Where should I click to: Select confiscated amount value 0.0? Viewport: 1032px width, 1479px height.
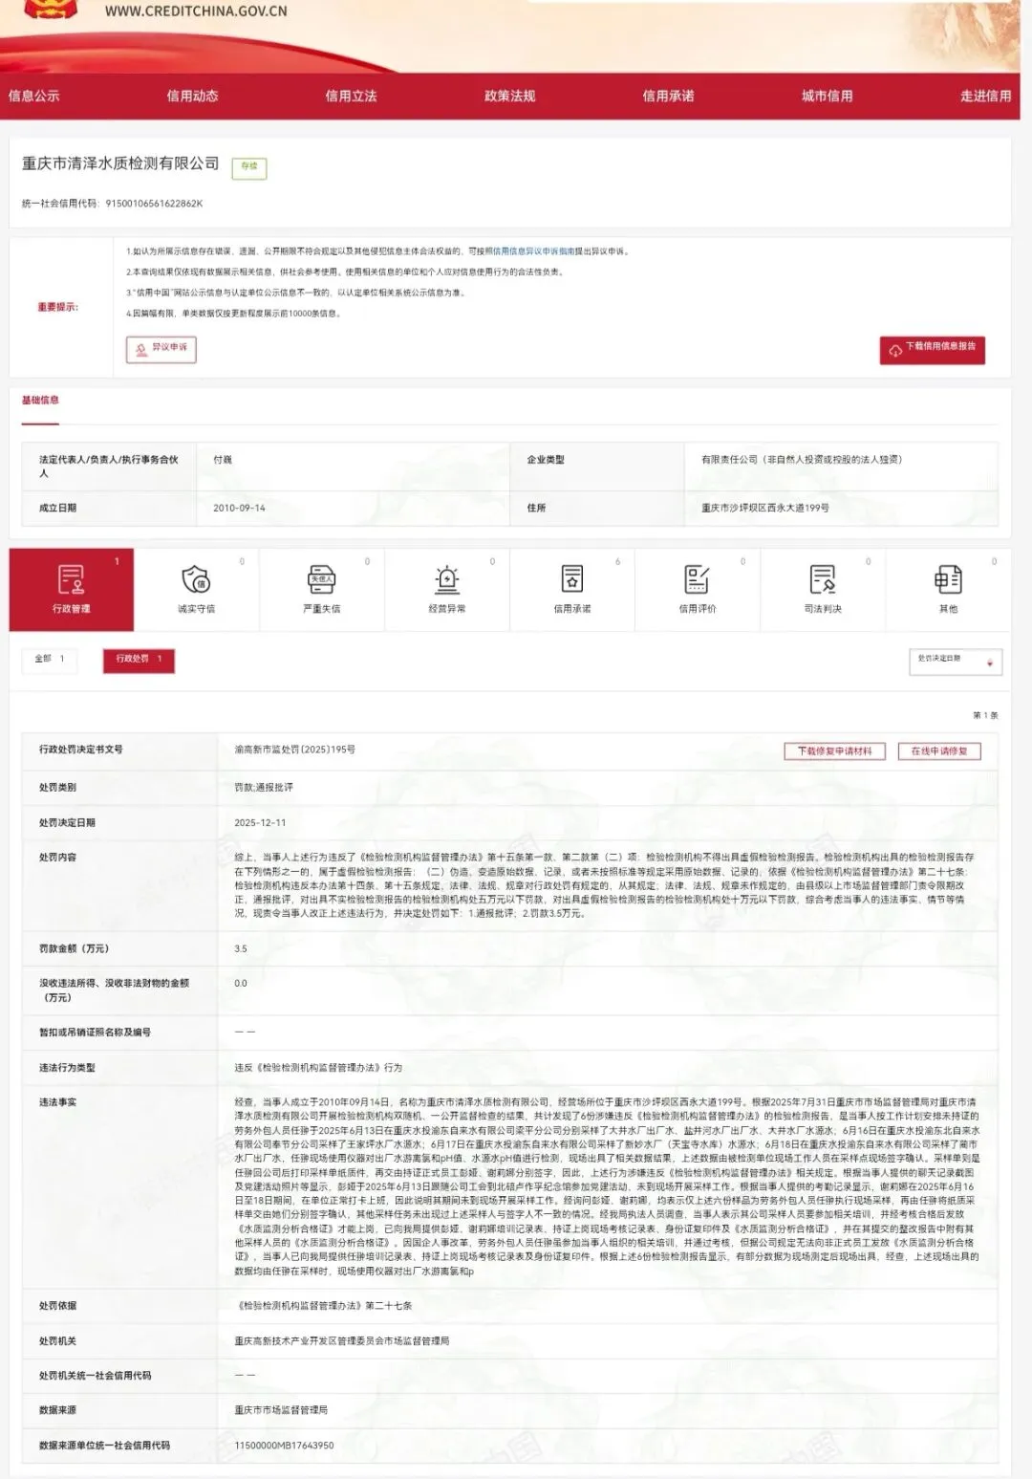point(241,984)
